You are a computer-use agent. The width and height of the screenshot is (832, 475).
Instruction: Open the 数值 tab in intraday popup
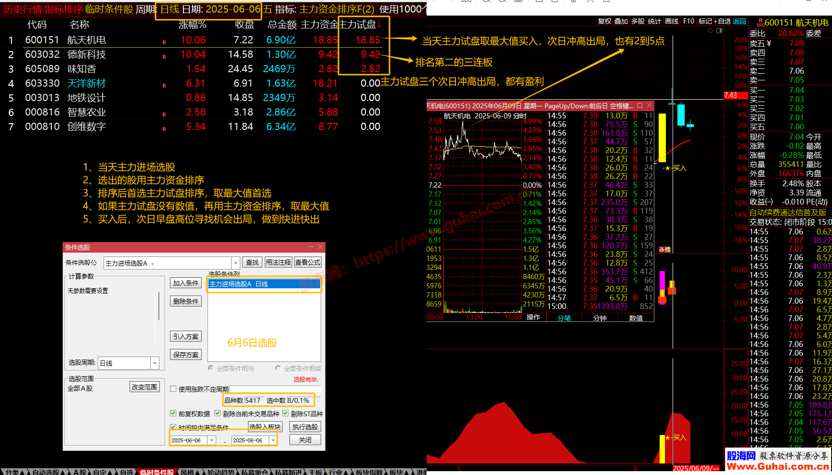click(636, 318)
